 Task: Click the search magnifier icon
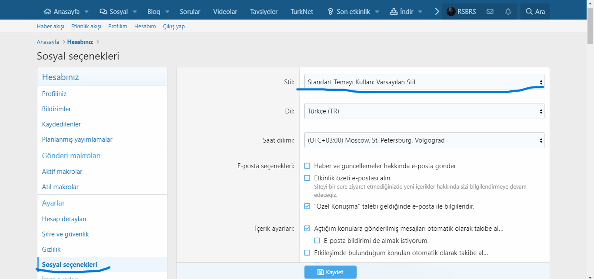tap(529, 12)
